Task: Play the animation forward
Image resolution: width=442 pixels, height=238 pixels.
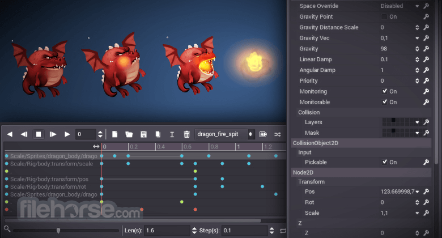Action: pyautogui.click(x=67, y=134)
